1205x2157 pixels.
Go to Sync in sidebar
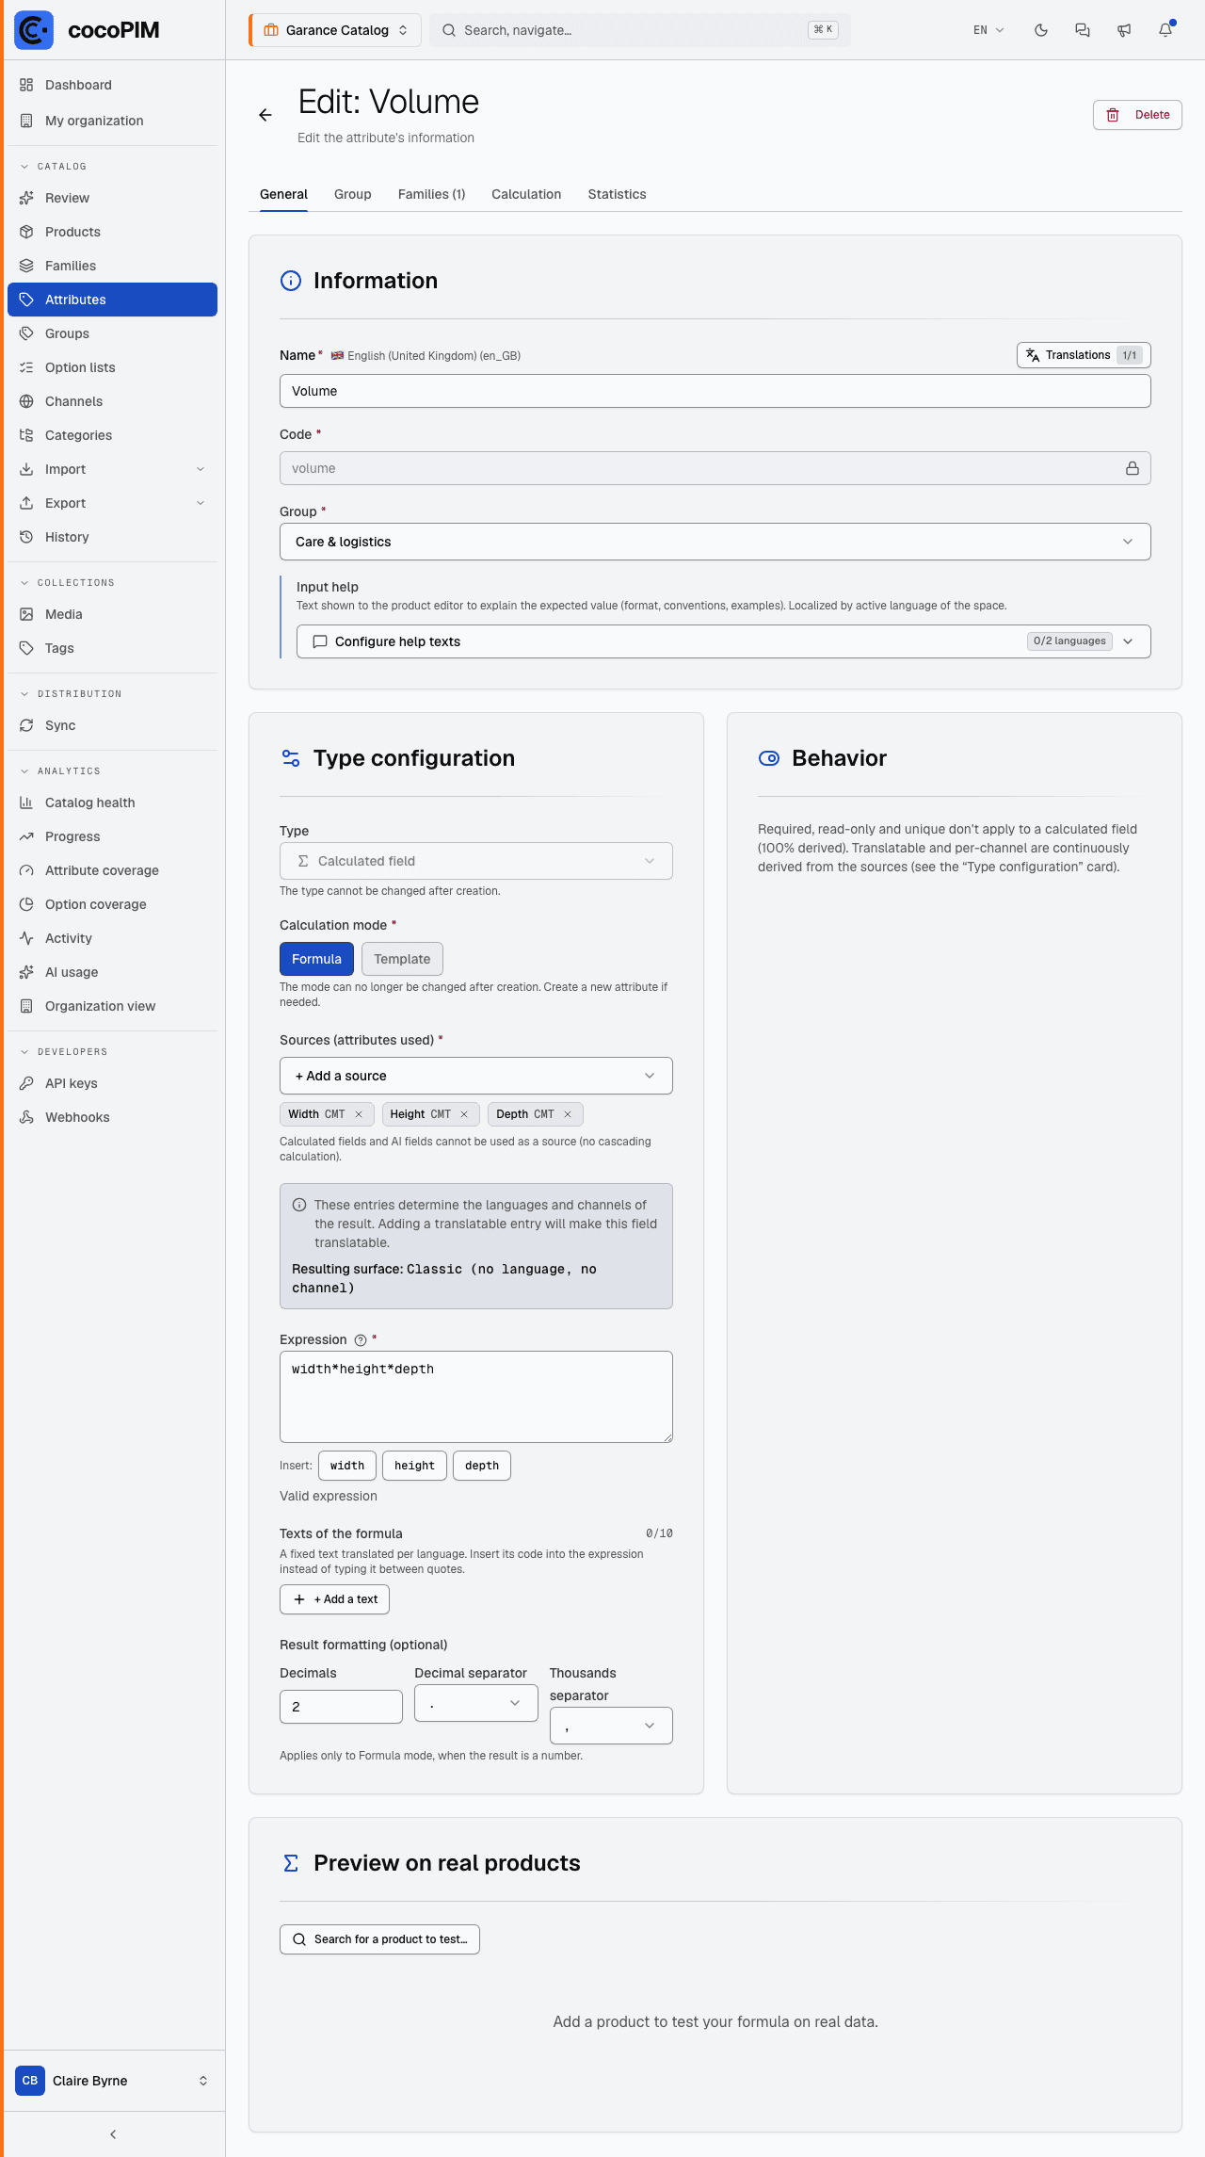(112, 725)
